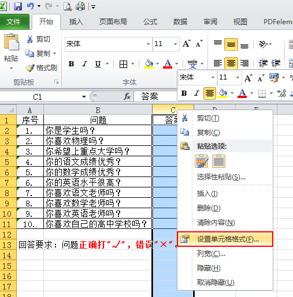Choose 隐藏(H) in context menu

pos(225,268)
